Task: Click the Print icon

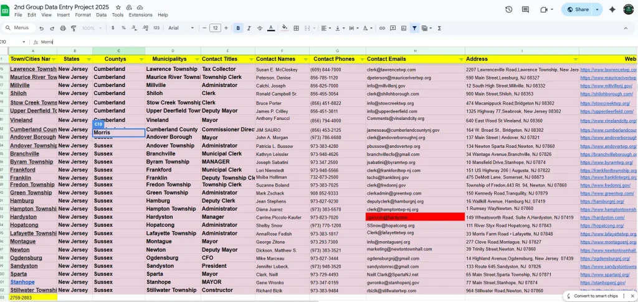Action: pos(63,28)
